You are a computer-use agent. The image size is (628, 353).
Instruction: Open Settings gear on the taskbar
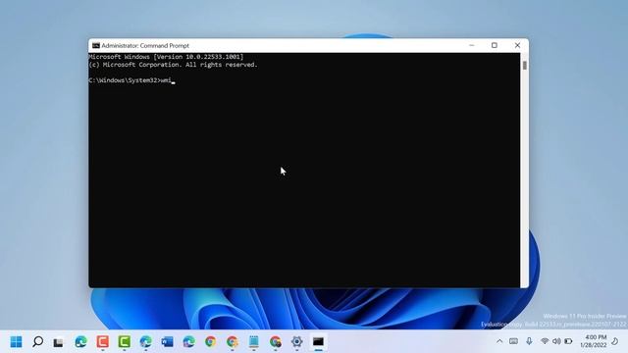(x=296, y=342)
